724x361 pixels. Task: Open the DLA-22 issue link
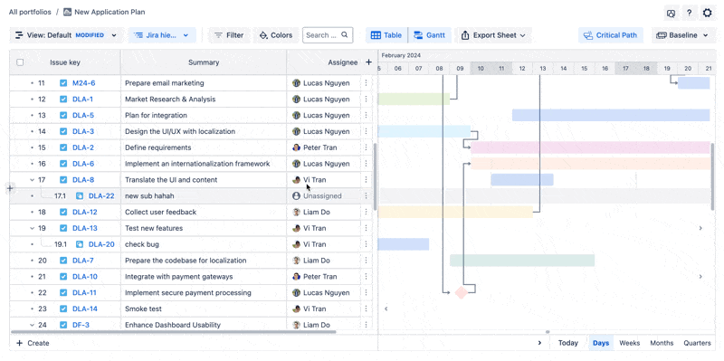click(x=101, y=195)
